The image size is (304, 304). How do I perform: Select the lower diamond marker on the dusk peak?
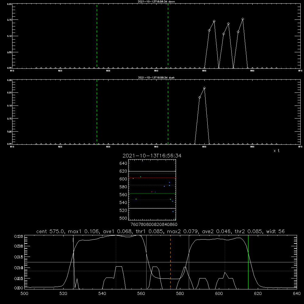pyautogui.click(x=199, y=97)
